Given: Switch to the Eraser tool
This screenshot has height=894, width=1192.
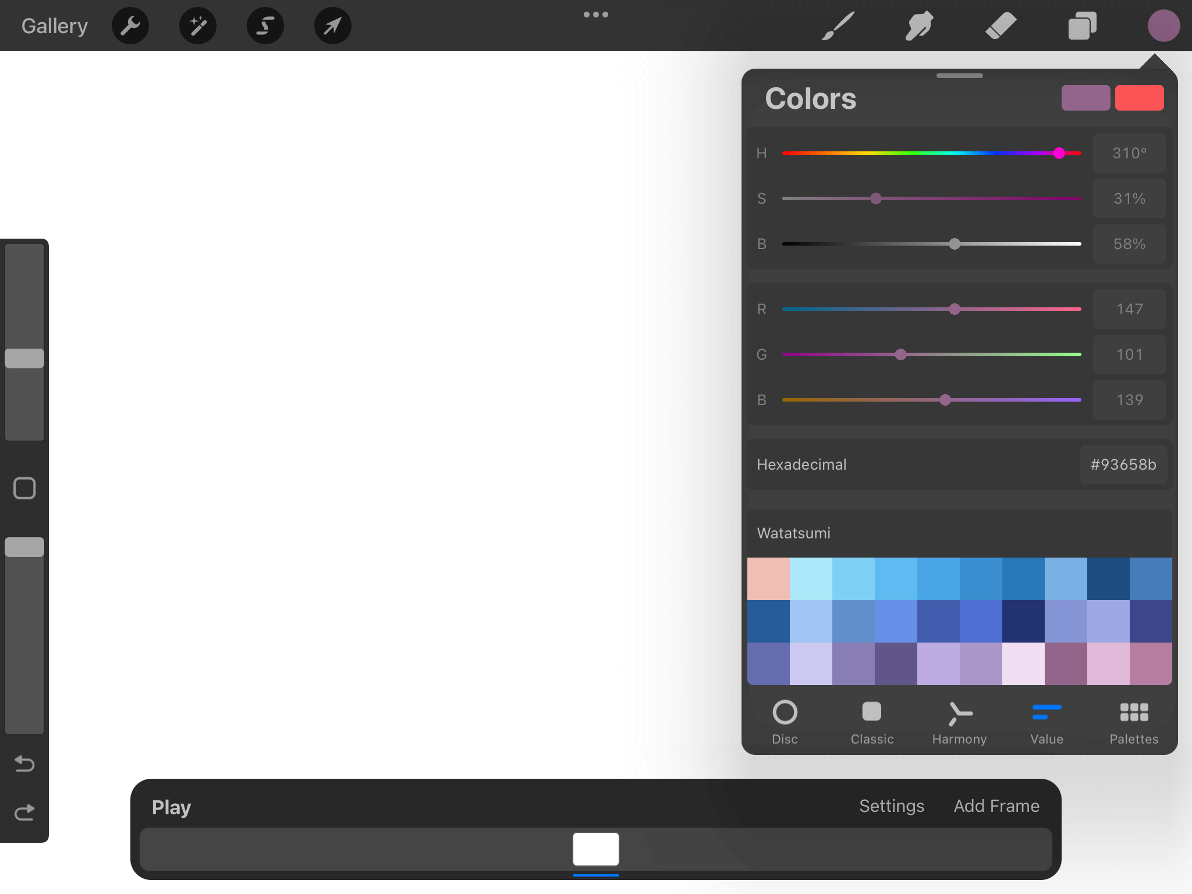Looking at the screenshot, I should point(1001,25).
